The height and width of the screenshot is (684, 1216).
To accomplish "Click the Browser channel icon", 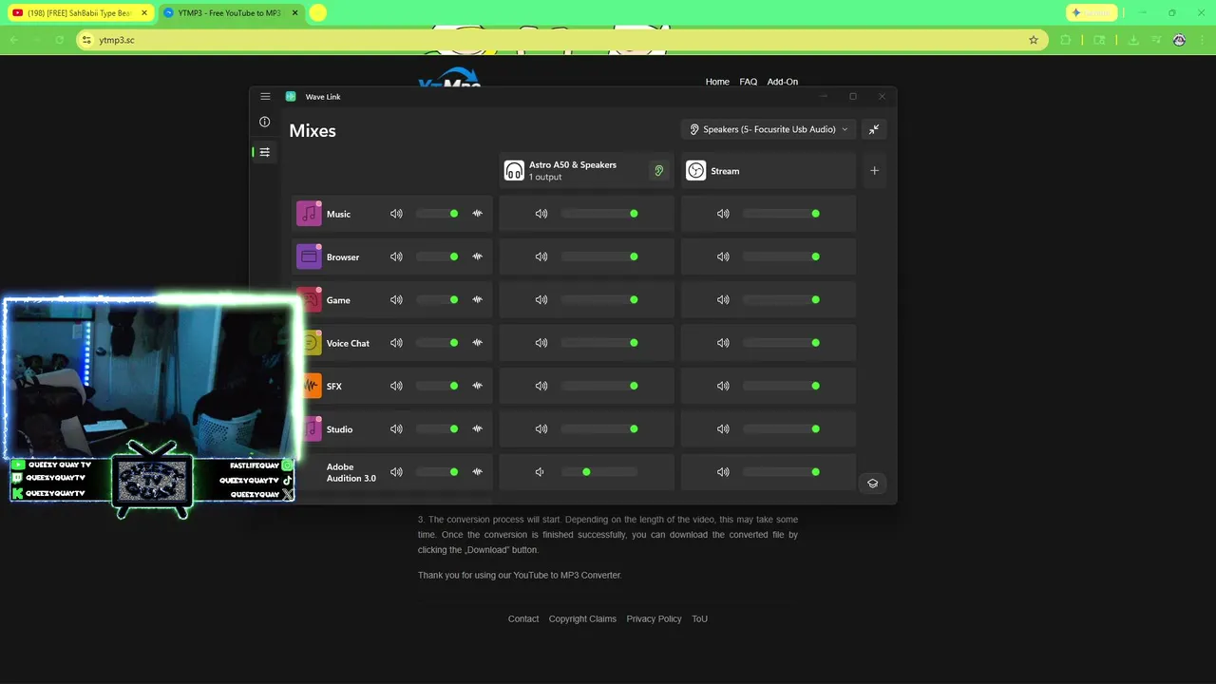I will coord(309,256).
